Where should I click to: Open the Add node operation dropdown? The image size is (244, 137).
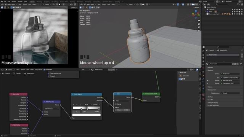[122, 101]
